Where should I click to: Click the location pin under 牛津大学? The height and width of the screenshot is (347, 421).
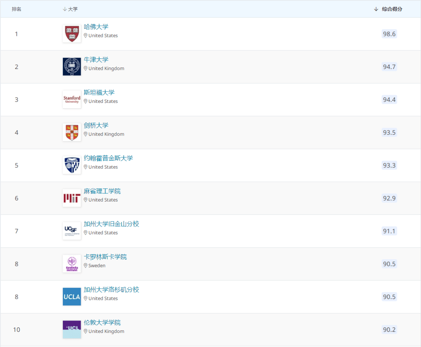(85, 68)
